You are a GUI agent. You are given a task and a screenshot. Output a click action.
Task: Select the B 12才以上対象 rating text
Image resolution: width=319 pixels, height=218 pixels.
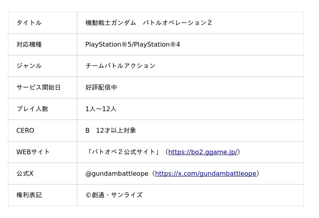[x=110, y=130]
